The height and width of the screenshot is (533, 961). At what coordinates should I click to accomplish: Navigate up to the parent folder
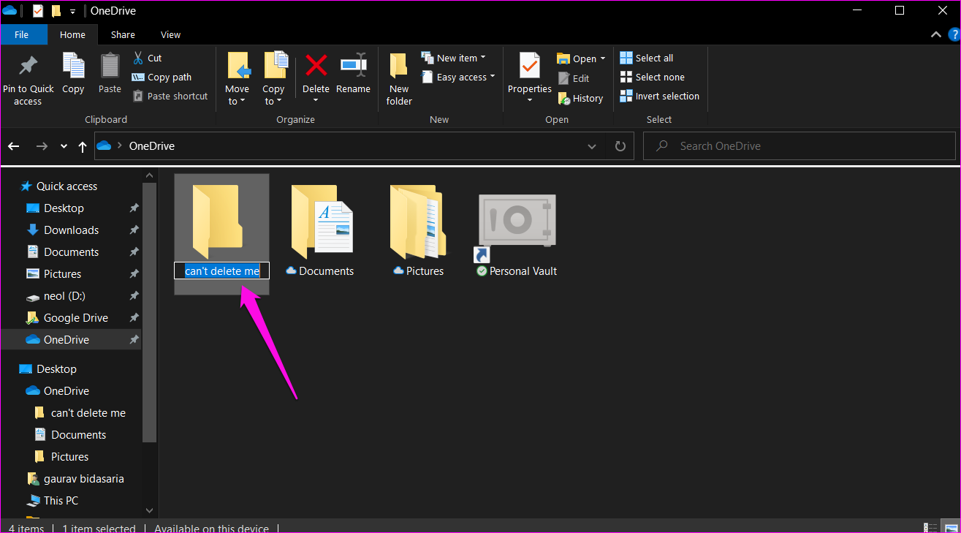coord(82,145)
